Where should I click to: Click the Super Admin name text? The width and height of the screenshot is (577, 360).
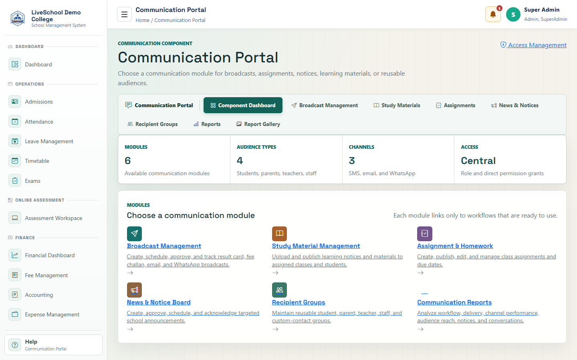[x=542, y=10]
